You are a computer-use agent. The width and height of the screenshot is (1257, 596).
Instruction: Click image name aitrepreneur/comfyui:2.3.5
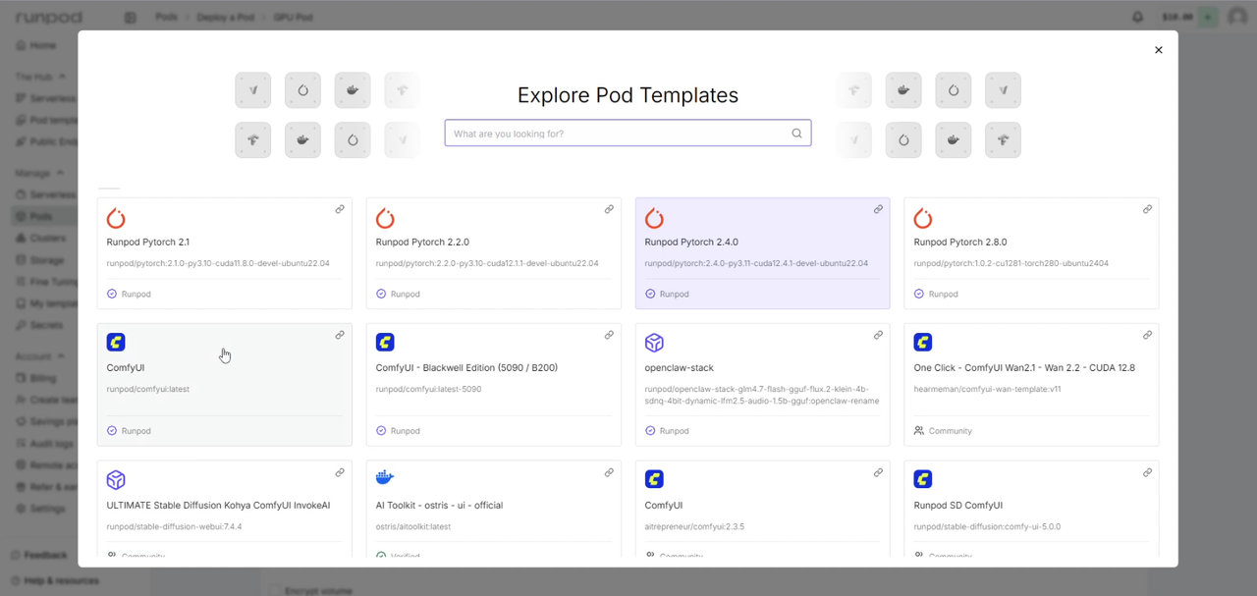[694, 526]
